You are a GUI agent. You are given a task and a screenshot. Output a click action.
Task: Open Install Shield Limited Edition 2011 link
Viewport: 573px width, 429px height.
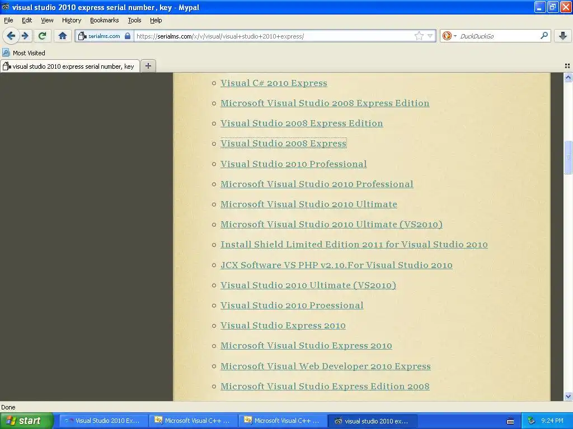click(x=354, y=245)
